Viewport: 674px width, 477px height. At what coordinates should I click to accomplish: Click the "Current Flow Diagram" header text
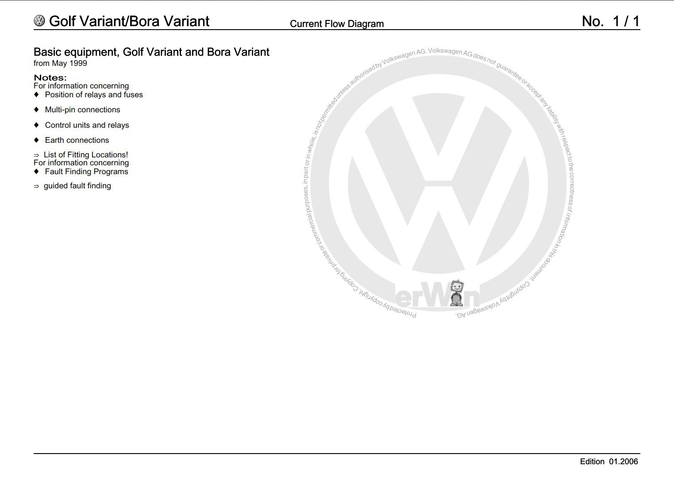(x=337, y=24)
